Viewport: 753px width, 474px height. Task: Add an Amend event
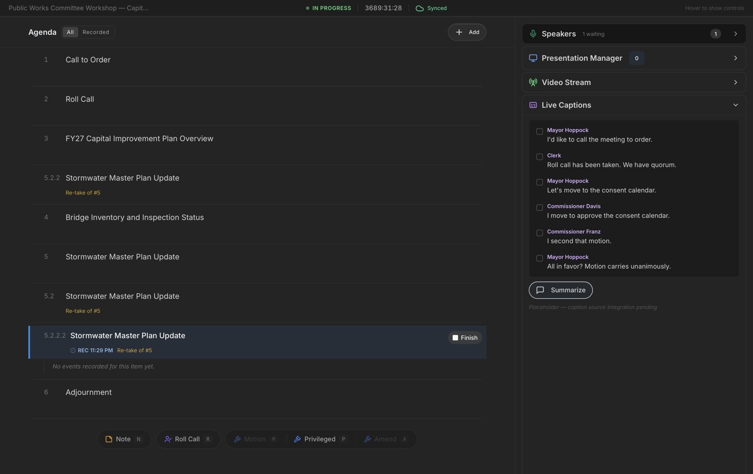386,439
